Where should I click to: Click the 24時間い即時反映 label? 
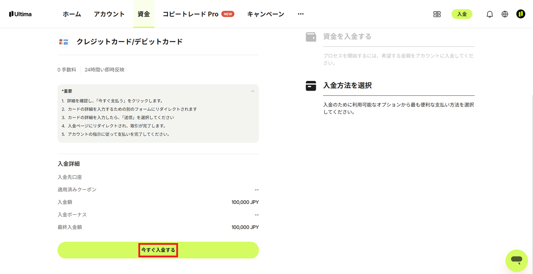pyautogui.click(x=104, y=70)
